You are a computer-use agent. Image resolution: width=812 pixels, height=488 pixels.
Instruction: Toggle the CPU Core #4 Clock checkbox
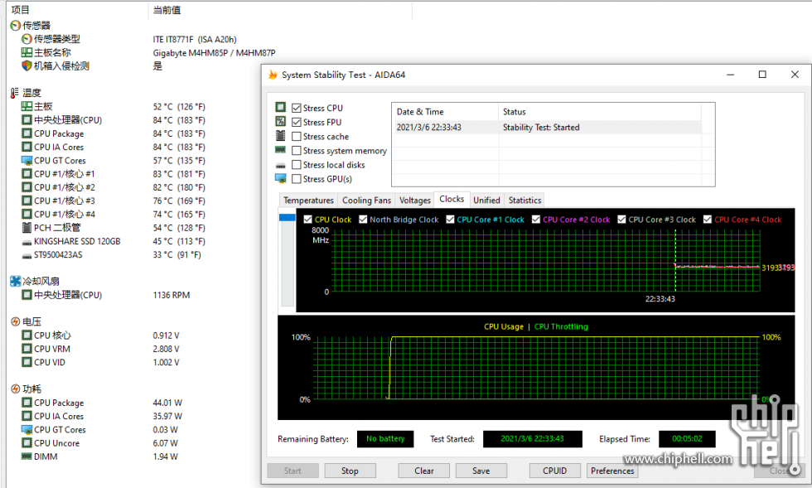(708, 219)
